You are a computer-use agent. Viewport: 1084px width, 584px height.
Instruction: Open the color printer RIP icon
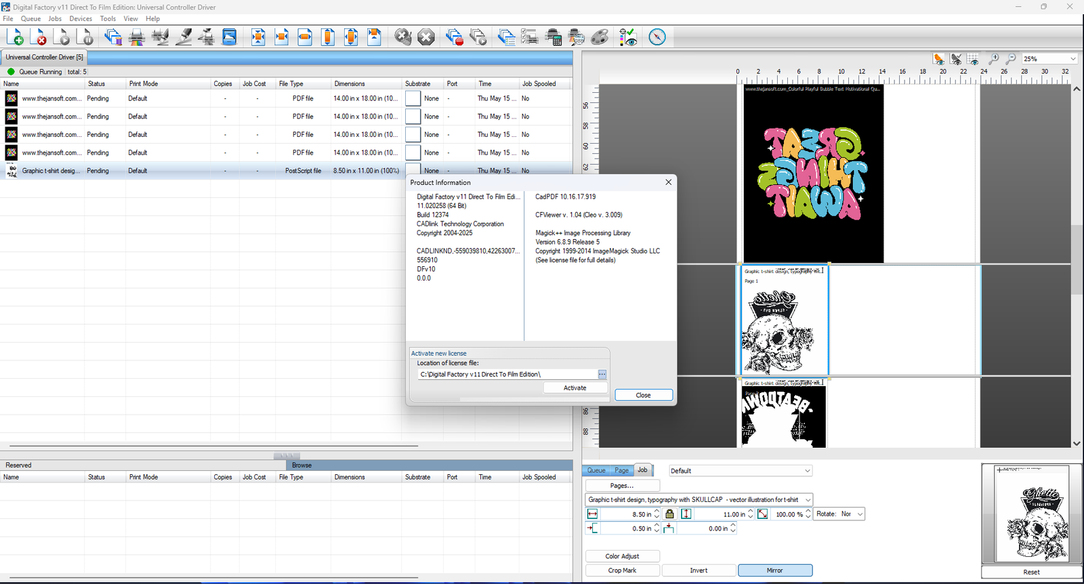(137, 37)
